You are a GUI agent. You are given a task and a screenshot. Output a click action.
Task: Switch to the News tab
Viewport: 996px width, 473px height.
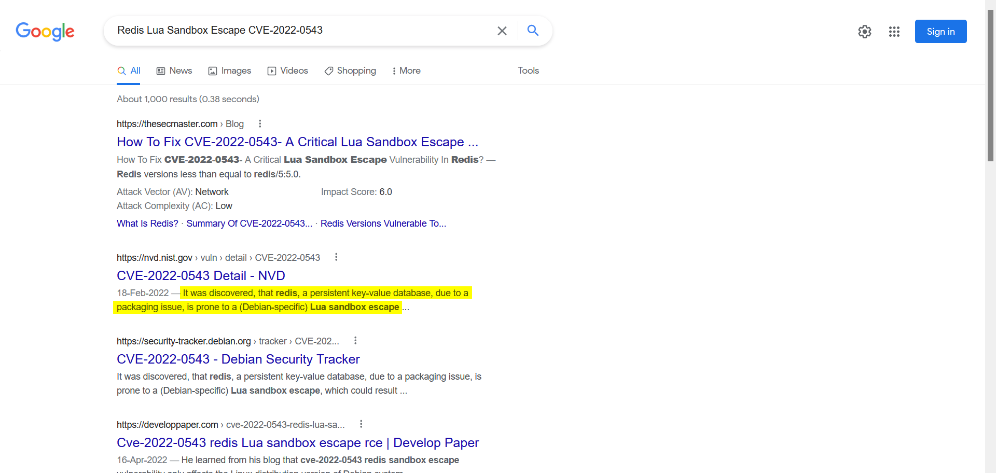pos(174,71)
